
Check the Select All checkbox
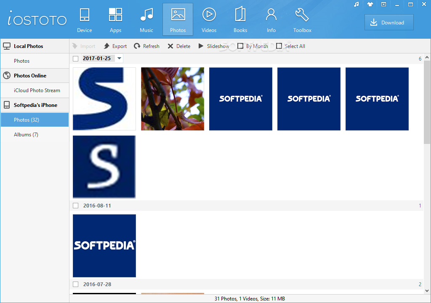point(279,46)
